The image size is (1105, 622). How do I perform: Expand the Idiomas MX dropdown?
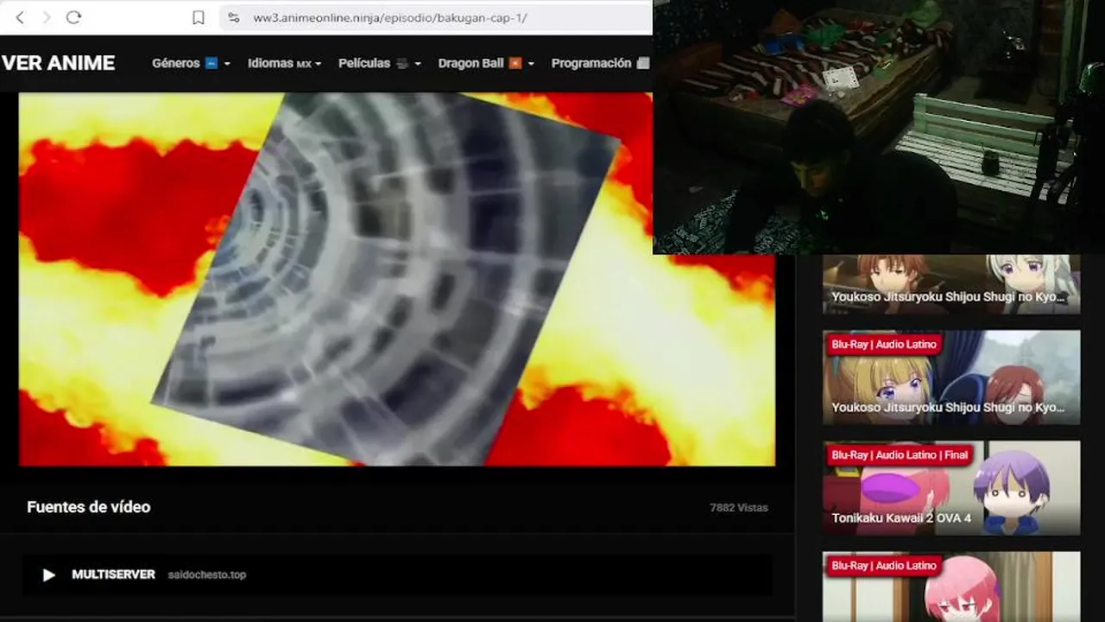(284, 63)
